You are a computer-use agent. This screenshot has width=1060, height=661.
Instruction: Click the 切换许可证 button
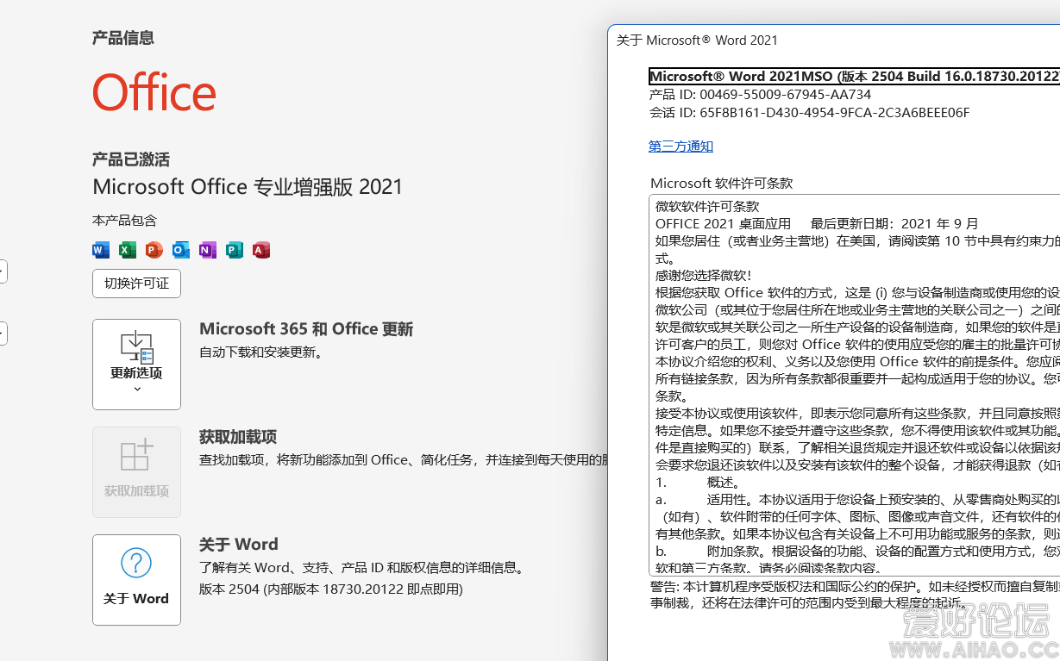pyautogui.click(x=136, y=283)
